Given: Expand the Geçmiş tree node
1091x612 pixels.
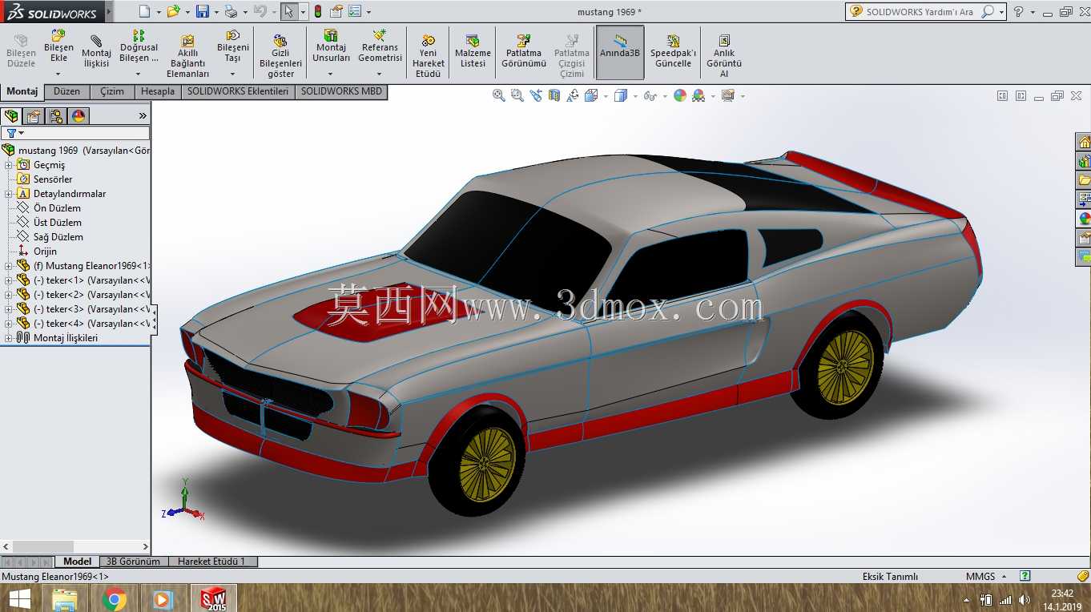Looking at the screenshot, I should tap(9, 165).
